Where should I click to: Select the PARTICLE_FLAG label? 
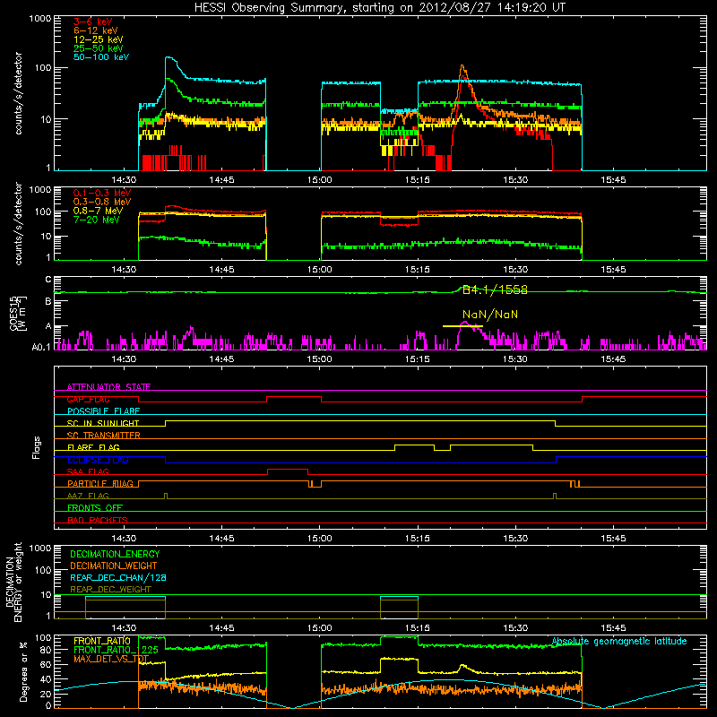[100, 483]
